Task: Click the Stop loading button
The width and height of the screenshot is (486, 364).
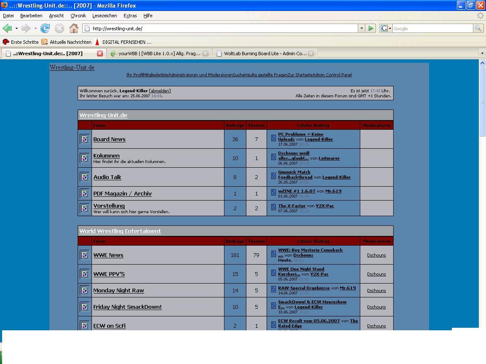Action: [x=59, y=29]
